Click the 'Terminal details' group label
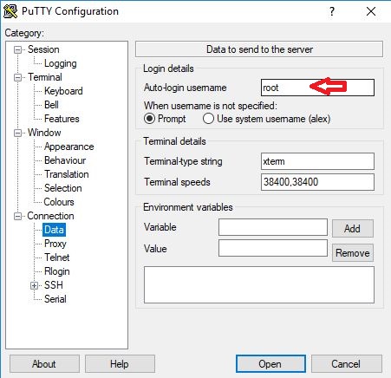The height and width of the screenshot is (378, 391). point(174,141)
